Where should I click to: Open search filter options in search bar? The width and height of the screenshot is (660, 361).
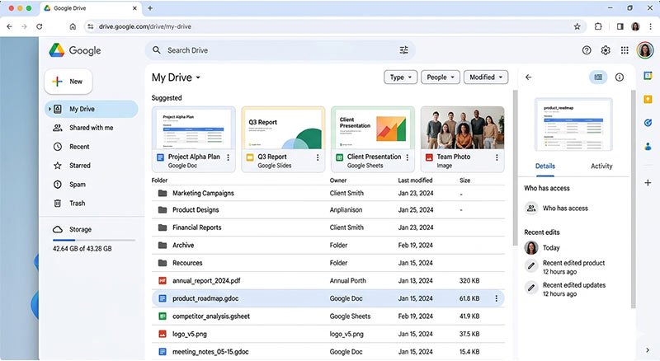[x=403, y=50]
